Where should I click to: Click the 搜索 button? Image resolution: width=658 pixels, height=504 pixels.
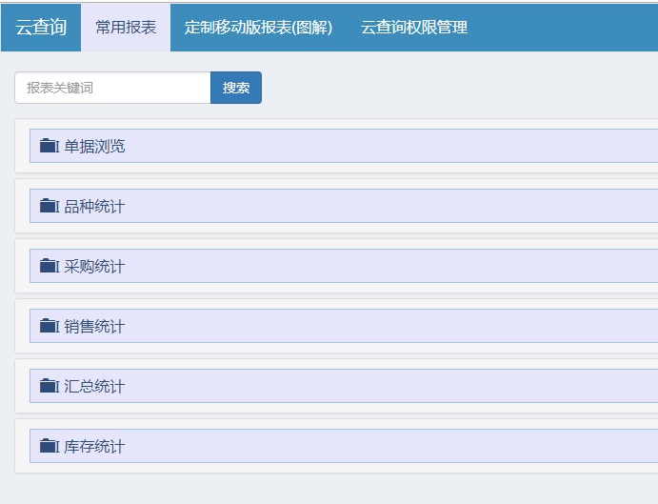pos(236,88)
